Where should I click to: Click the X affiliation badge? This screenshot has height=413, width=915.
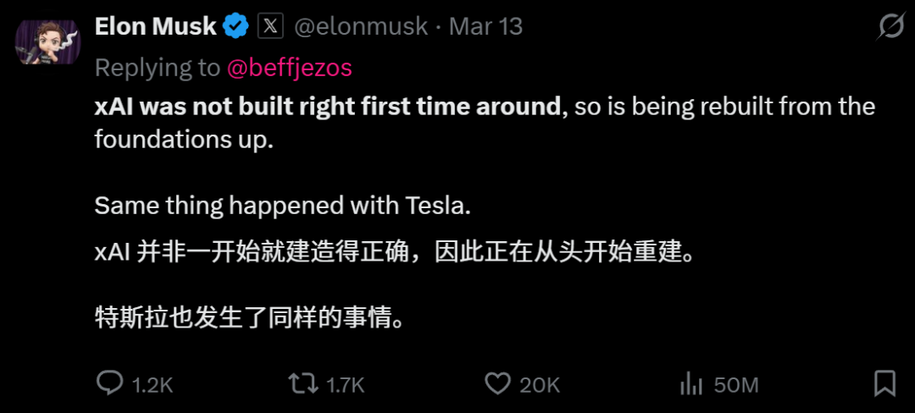tap(269, 27)
